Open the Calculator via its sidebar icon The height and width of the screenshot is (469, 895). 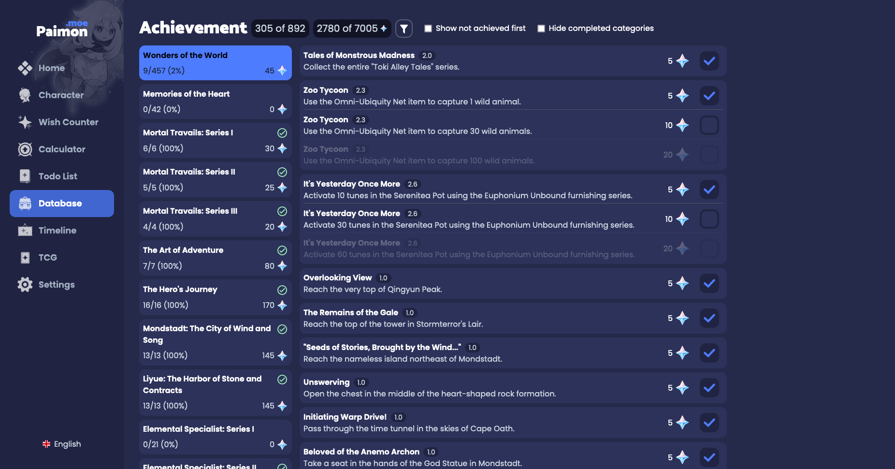(25, 149)
